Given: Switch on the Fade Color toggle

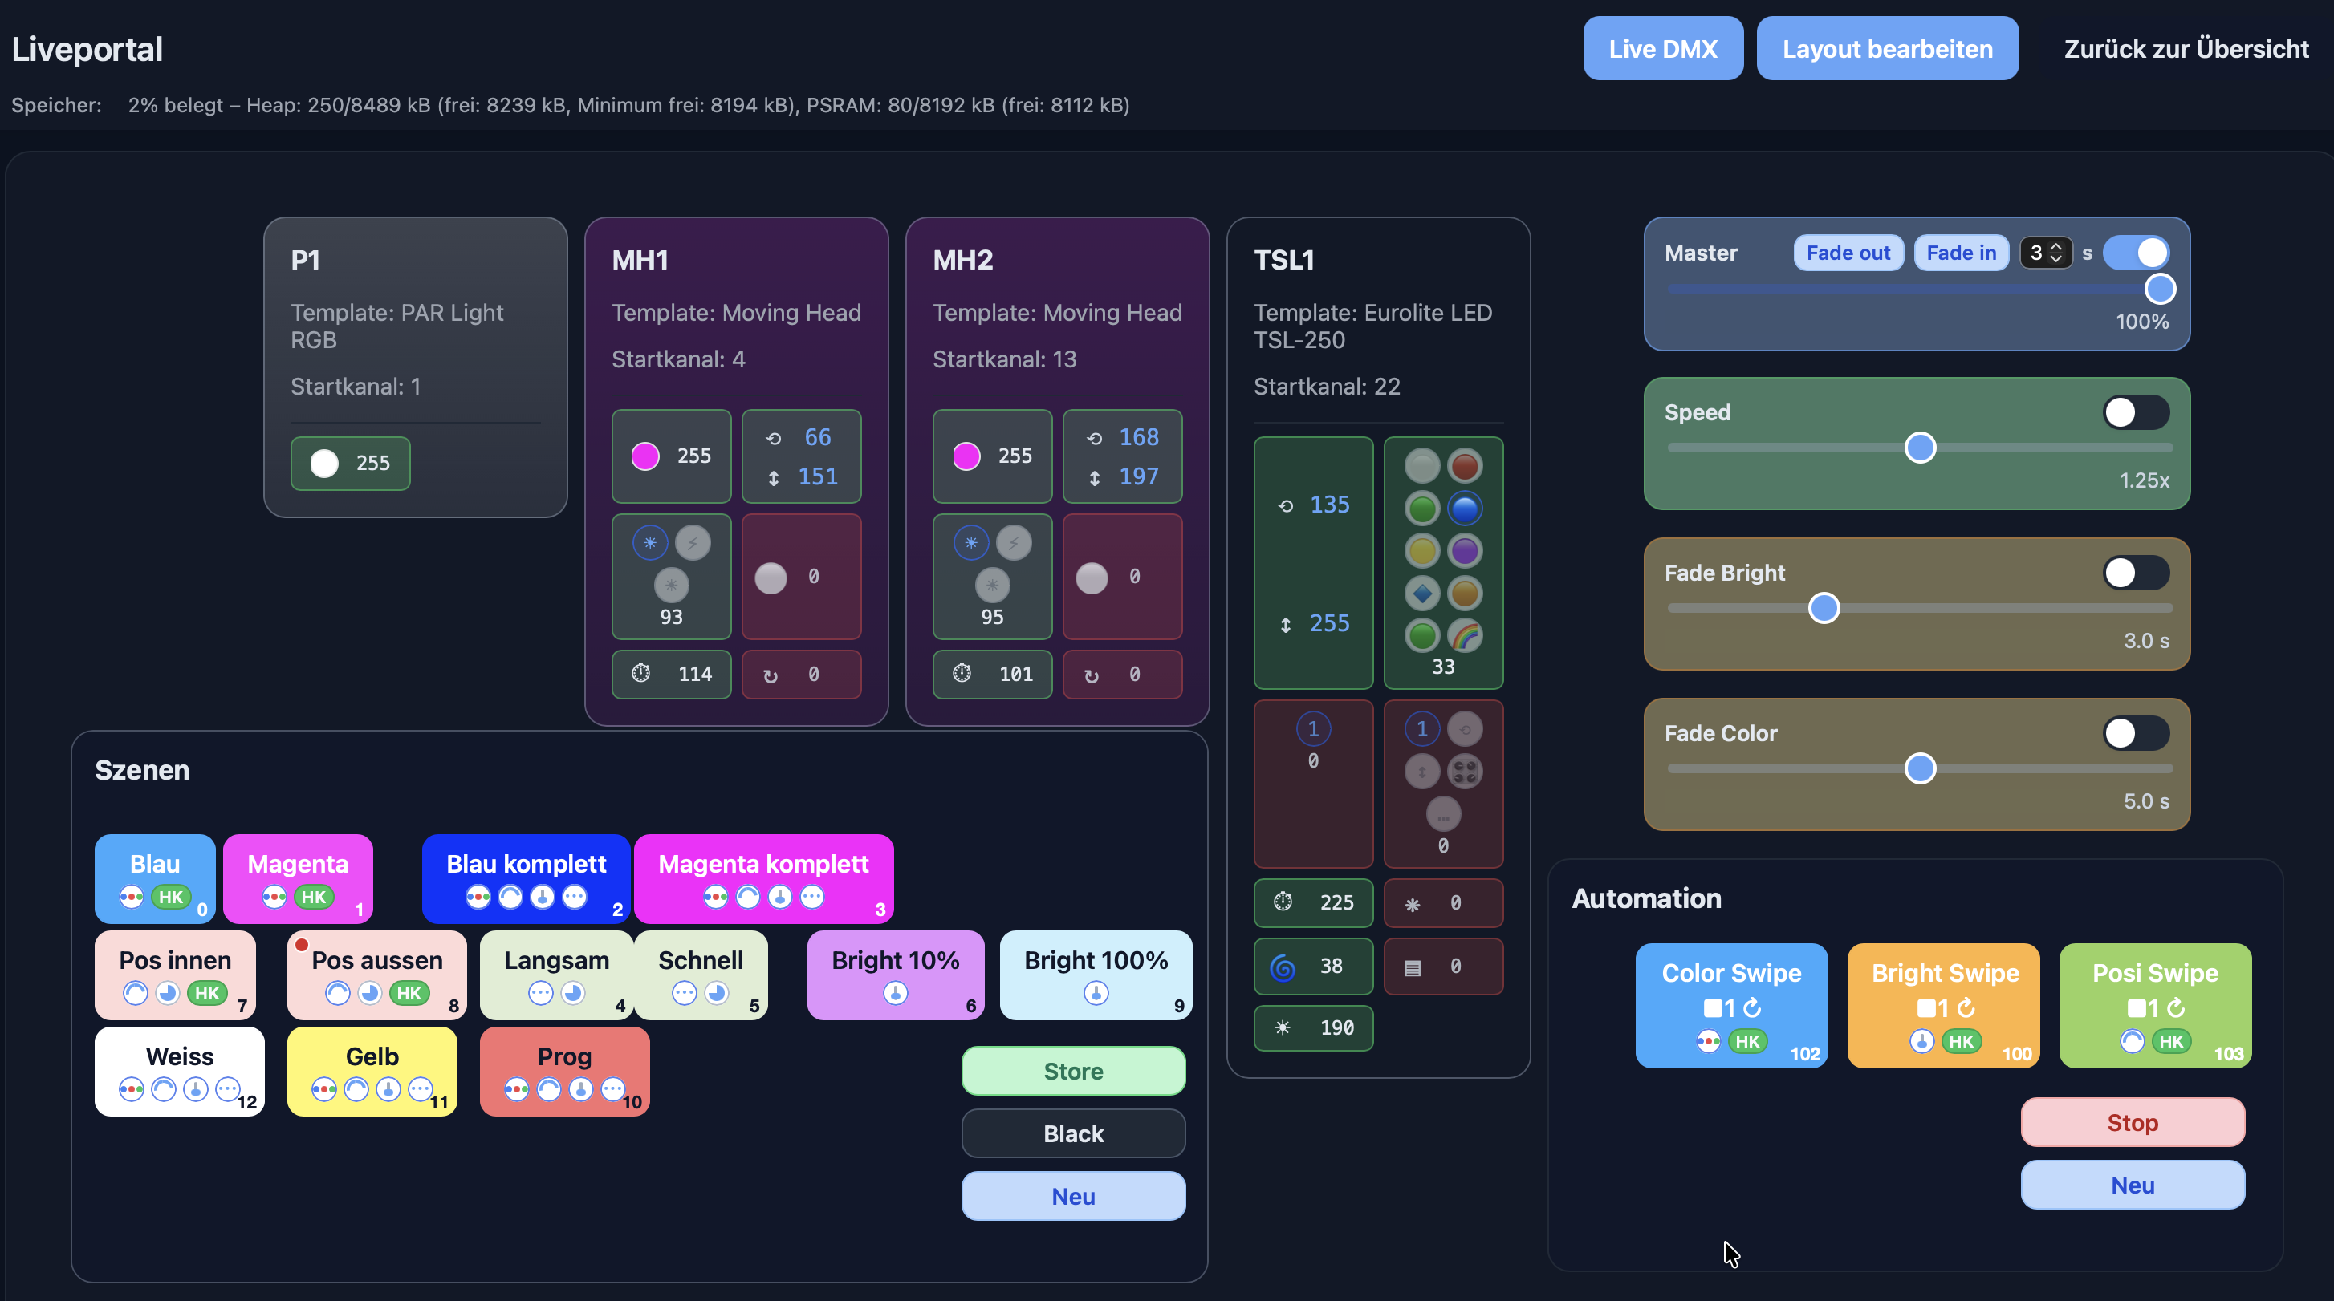Looking at the screenshot, I should (2136, 733).
